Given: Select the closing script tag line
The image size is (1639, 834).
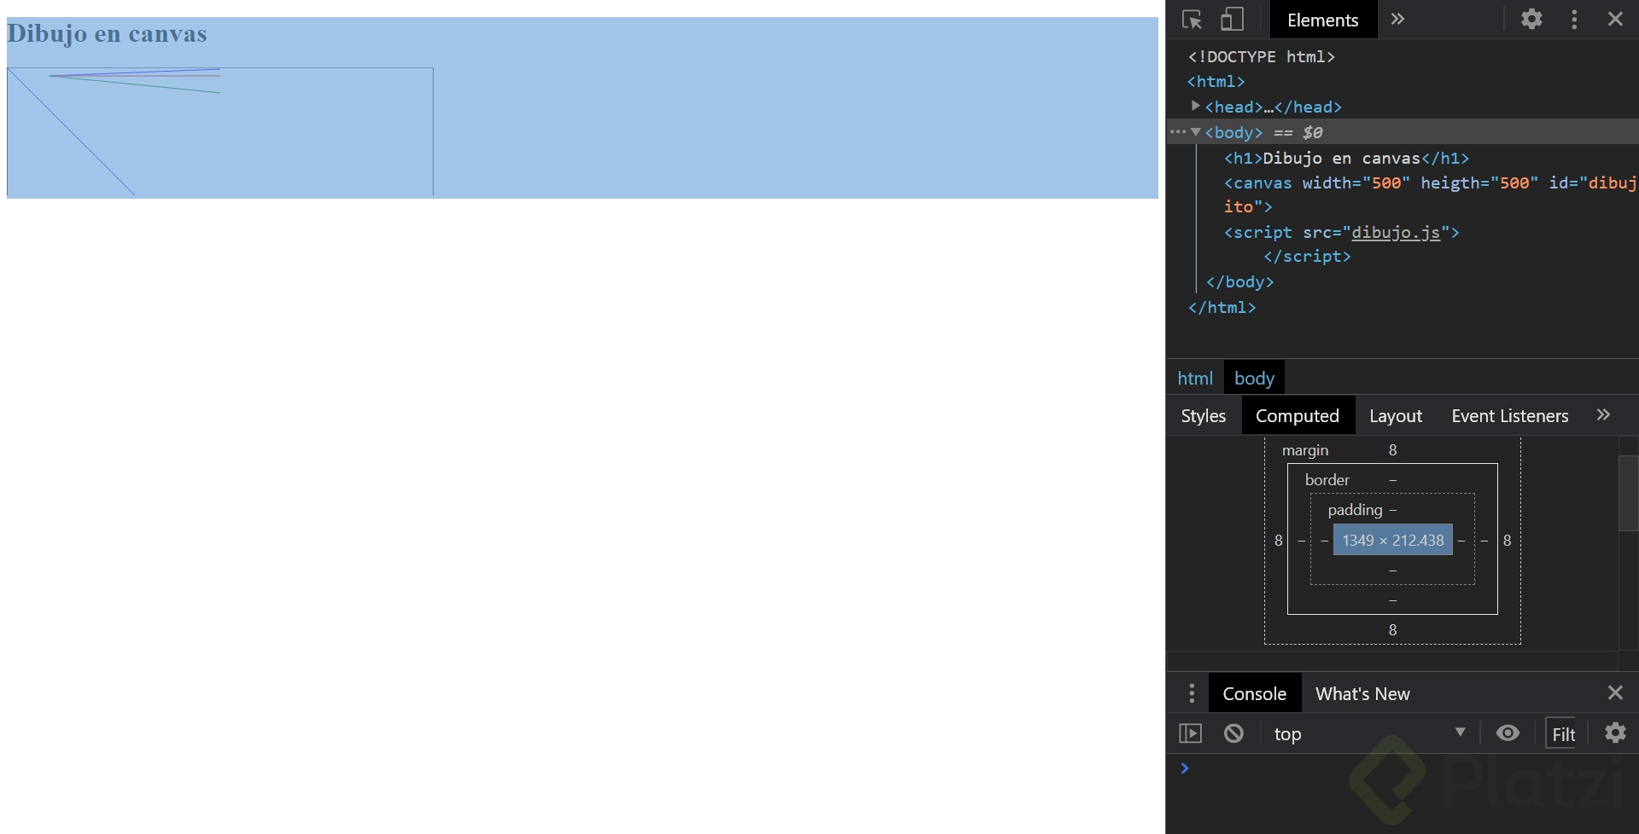Looking at the screenshot, I should click(1307, 256).
